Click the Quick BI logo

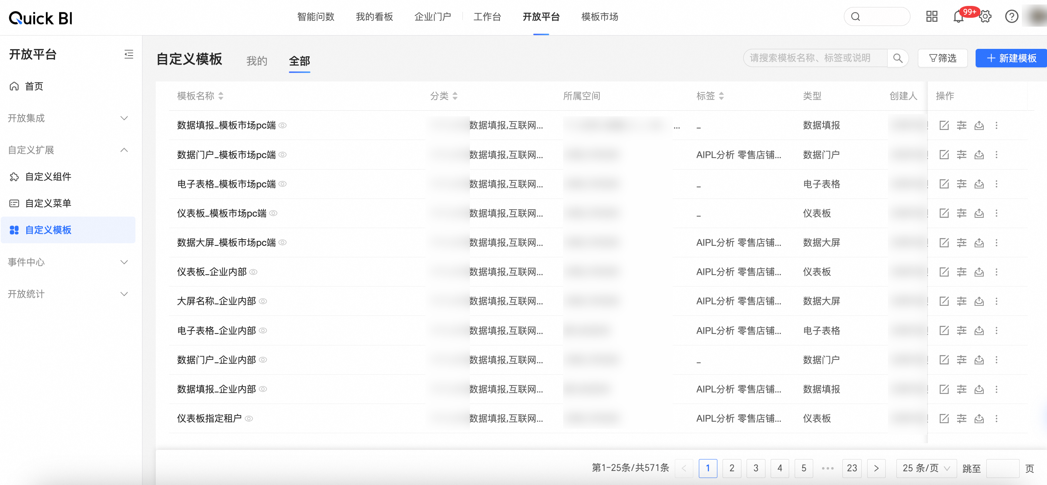click(x=41, y=18)
